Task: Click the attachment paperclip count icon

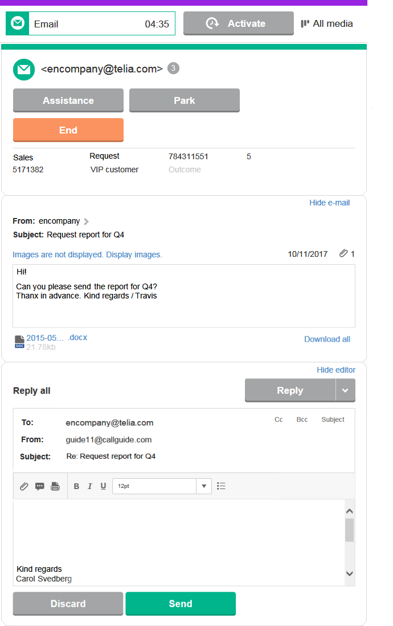Action: [343, 254]
